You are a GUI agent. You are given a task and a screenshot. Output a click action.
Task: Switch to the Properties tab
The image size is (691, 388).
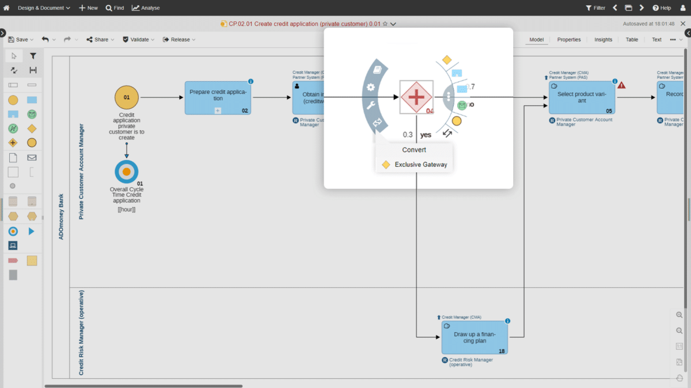(569, 40)
